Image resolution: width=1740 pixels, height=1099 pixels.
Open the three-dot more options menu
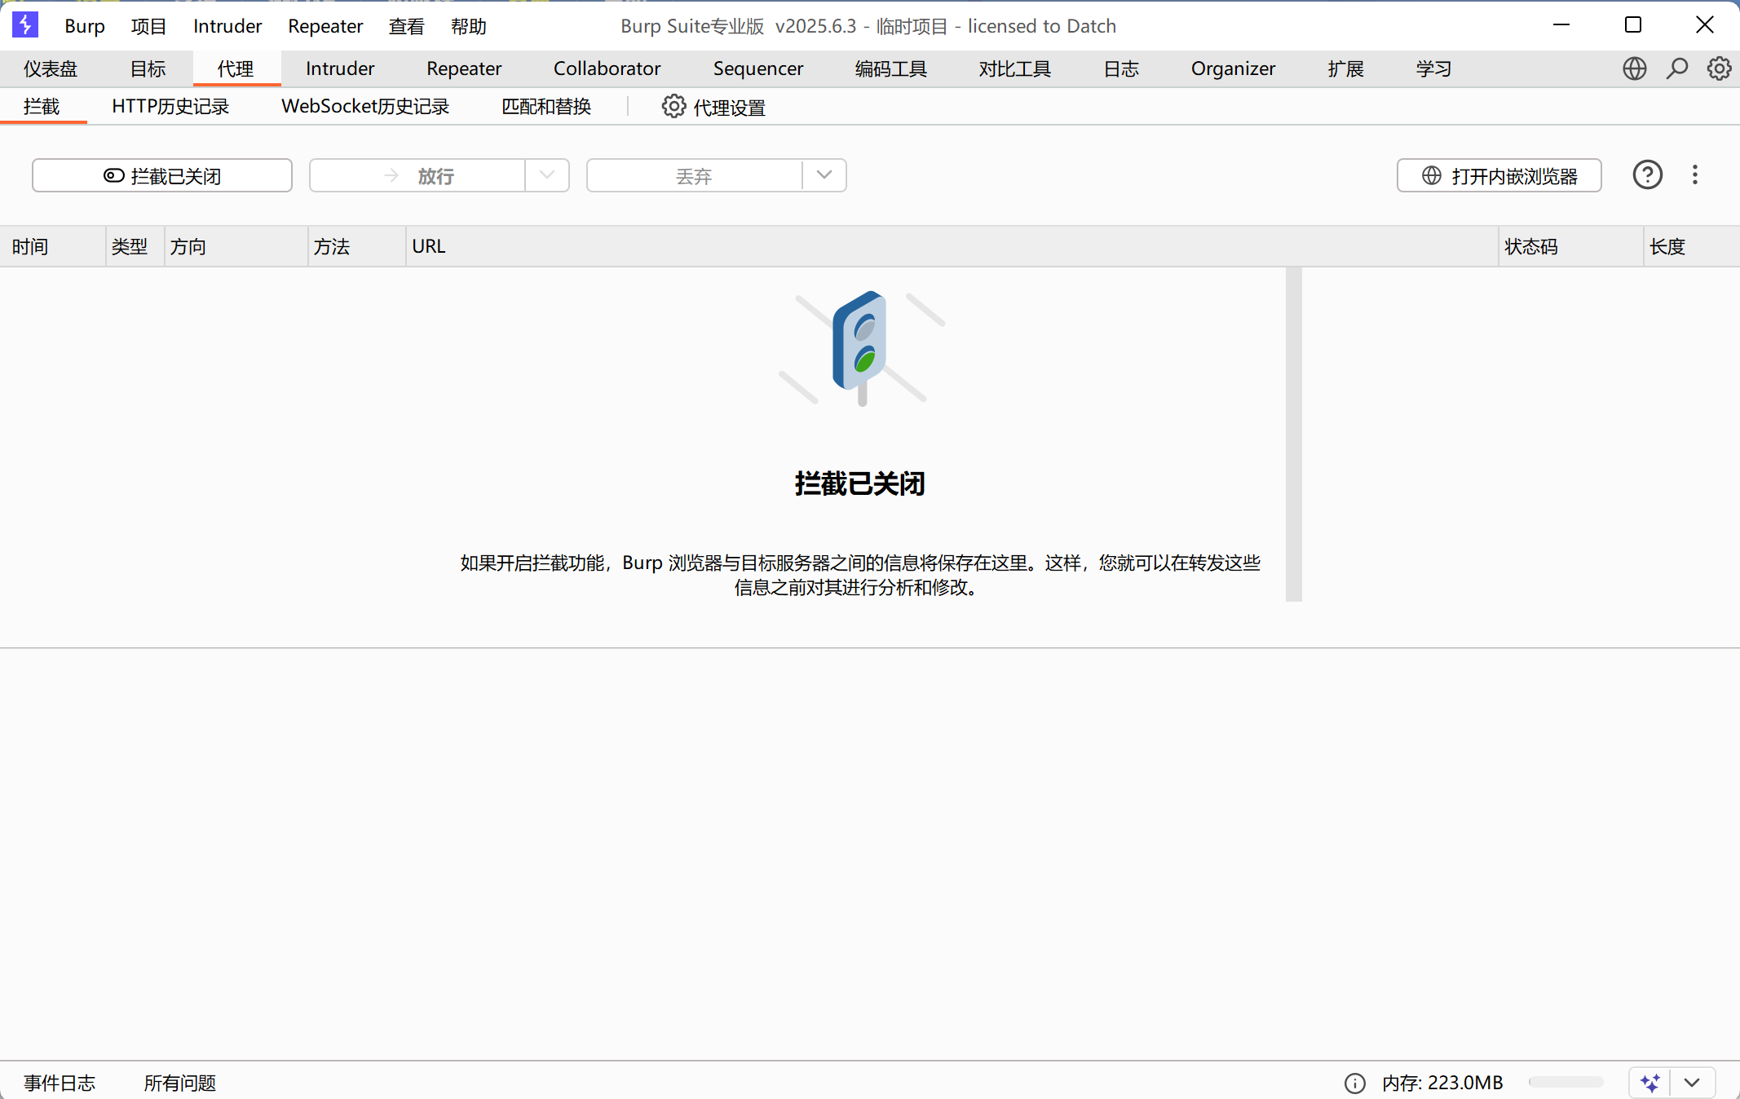pyautogui.click(x=1694, y=175)
